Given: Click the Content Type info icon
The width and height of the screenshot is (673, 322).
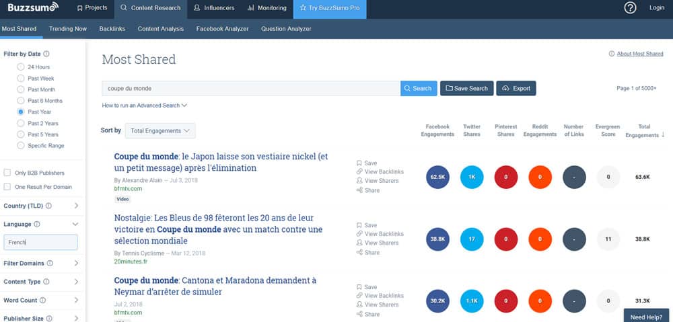Looking at the screenshot, I should (x=46, y=282).
